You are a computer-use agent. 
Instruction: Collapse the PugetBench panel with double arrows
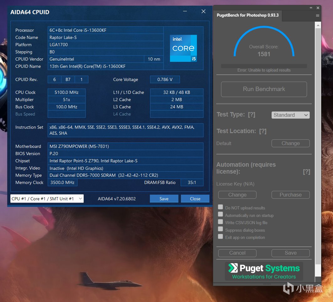311,8
